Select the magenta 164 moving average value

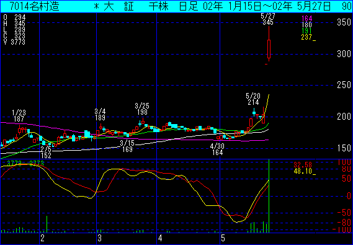click(307, 19)
